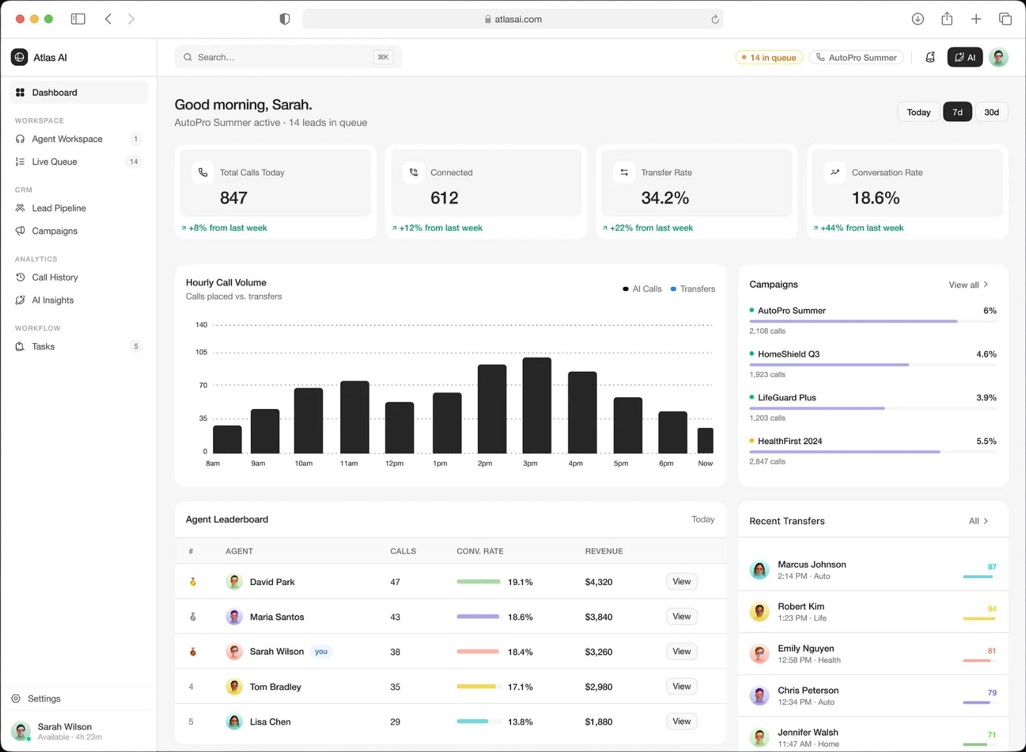Click AutoPro Summer progress bar
Screen dimensions: 1026x752
pos(873,322)
